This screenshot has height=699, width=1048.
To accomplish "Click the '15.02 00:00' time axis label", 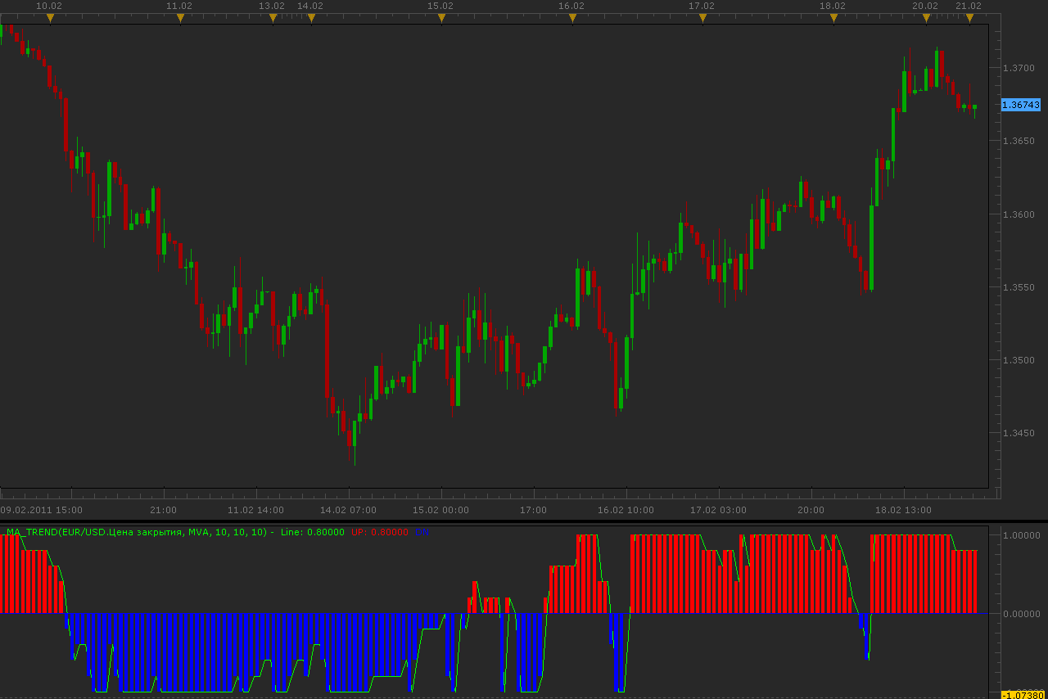I will (x=440, y=510).
